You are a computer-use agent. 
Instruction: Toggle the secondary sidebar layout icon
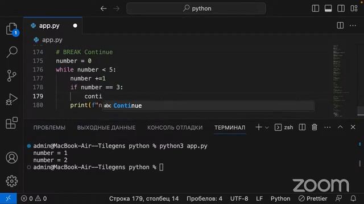tap(341, 8)
